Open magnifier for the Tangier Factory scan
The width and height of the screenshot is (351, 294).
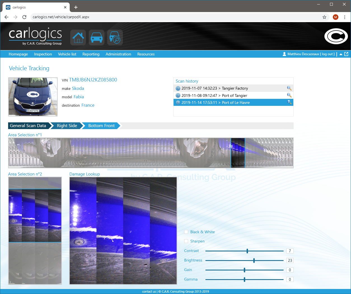(x=289, y=88)
